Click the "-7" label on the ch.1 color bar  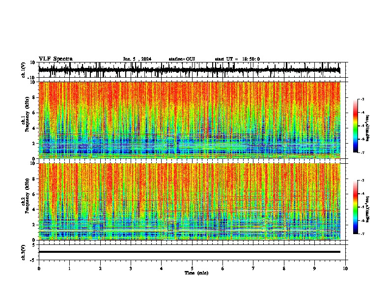pyautogui.click(x=362, y=152)
